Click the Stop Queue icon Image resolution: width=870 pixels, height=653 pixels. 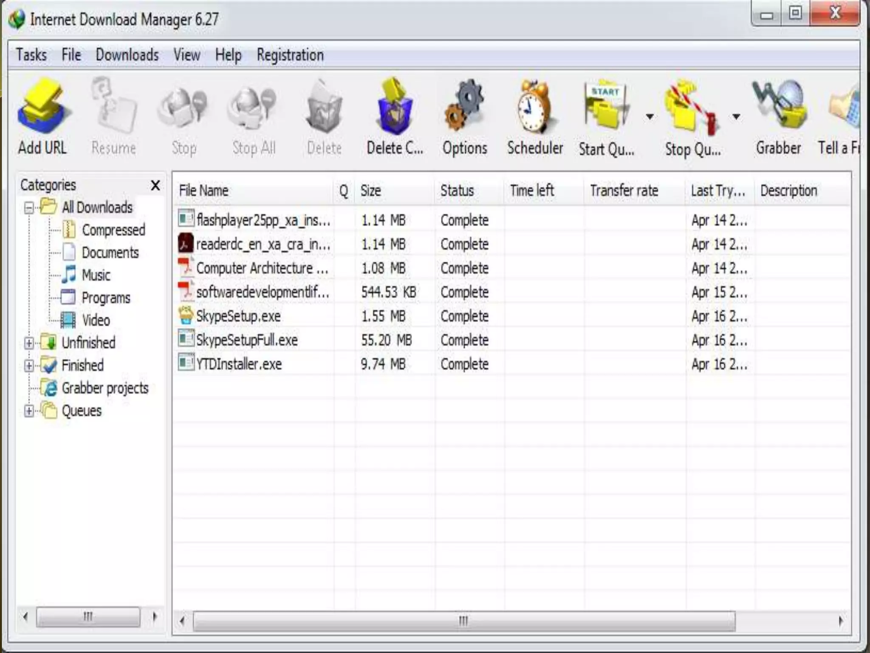click(690, 106)
